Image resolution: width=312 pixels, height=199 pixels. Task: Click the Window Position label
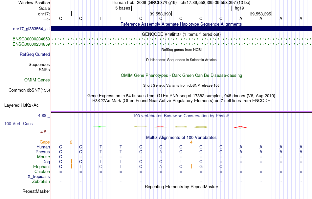click(x=34, y=3)
